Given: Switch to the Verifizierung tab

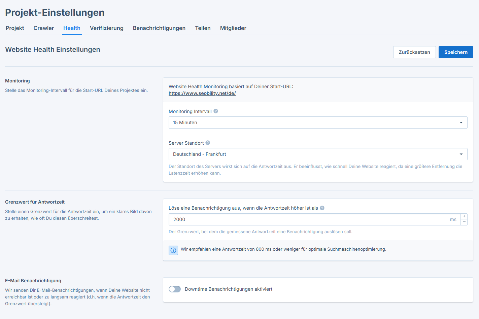Looking at the screenshot, I should click(x=106, y=28).
